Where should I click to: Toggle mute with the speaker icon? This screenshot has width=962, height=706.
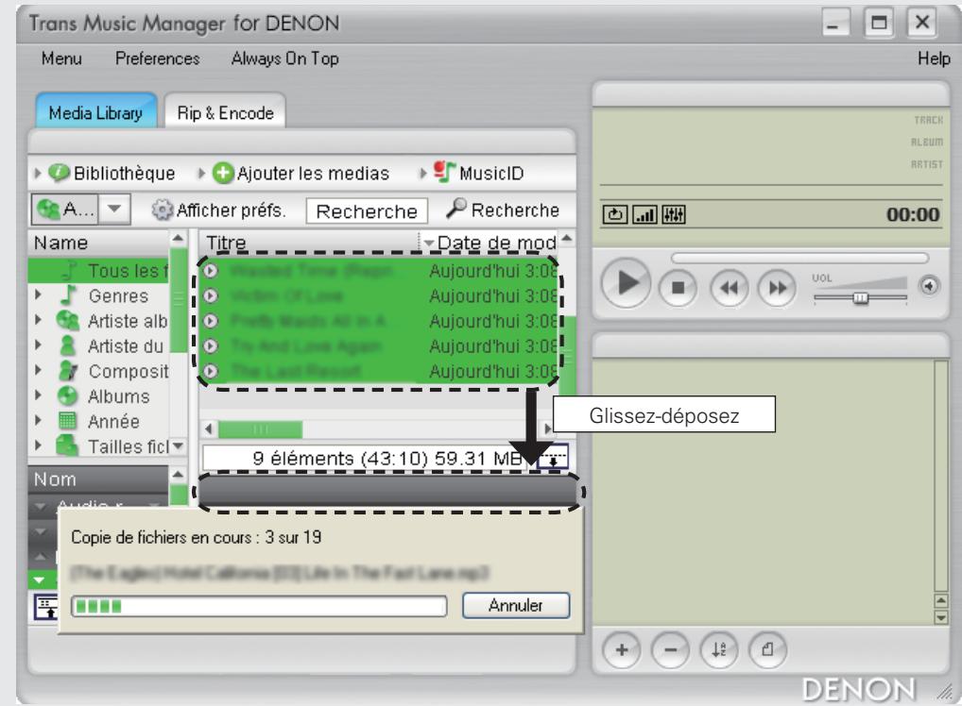pos(929,286)
